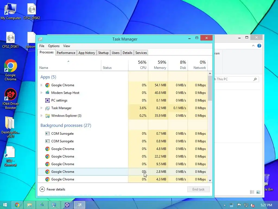
Task: Switch Explorer window to large icons view
Action: click(258, 192)
